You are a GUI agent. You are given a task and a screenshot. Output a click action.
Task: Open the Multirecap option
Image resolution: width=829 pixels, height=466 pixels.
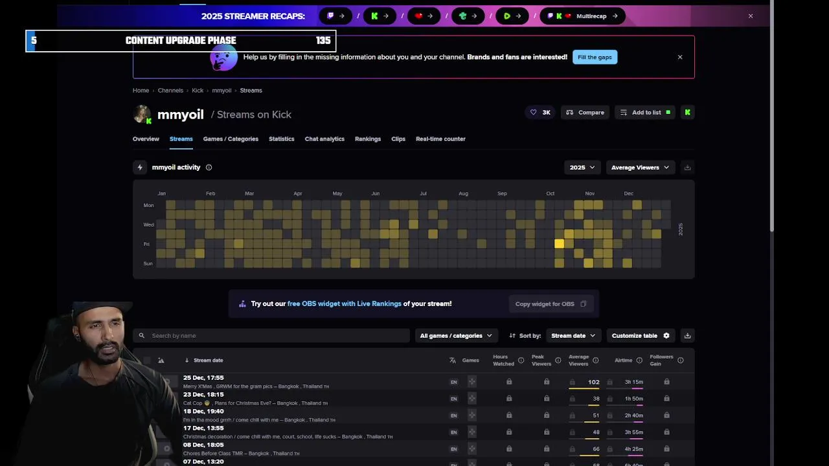tap(582, 16)
